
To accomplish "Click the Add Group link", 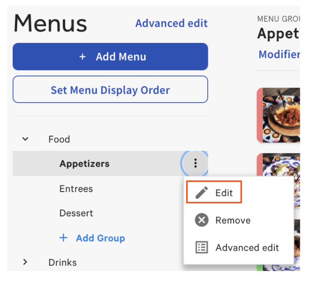I will (100, 238).
